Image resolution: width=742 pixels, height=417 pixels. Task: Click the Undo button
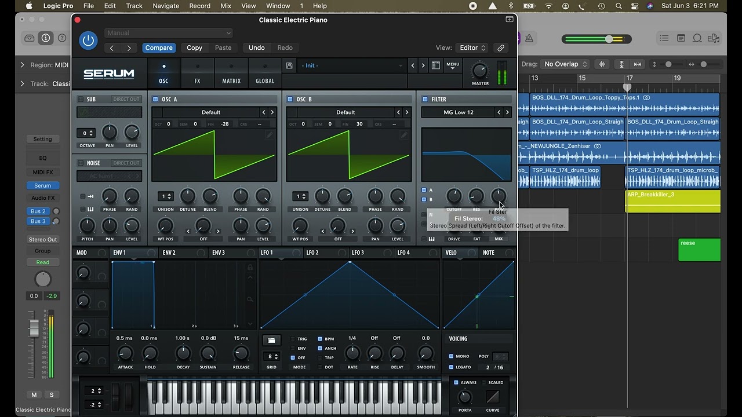coord(257,48)
